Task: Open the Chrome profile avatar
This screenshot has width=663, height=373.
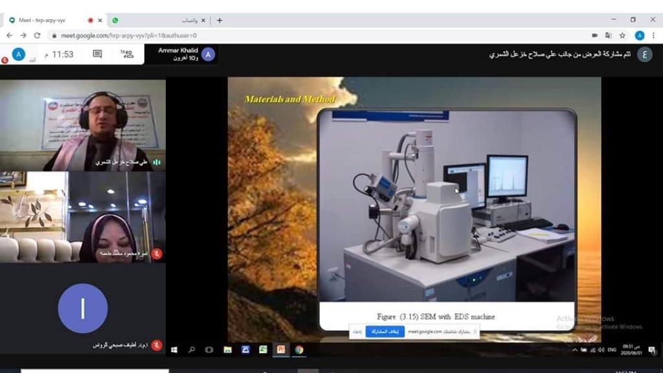Action: coord(640,36)
